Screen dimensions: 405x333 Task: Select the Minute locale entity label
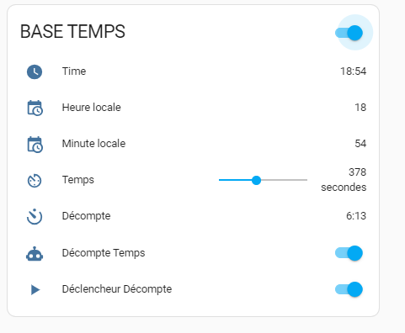pos(93,144)
